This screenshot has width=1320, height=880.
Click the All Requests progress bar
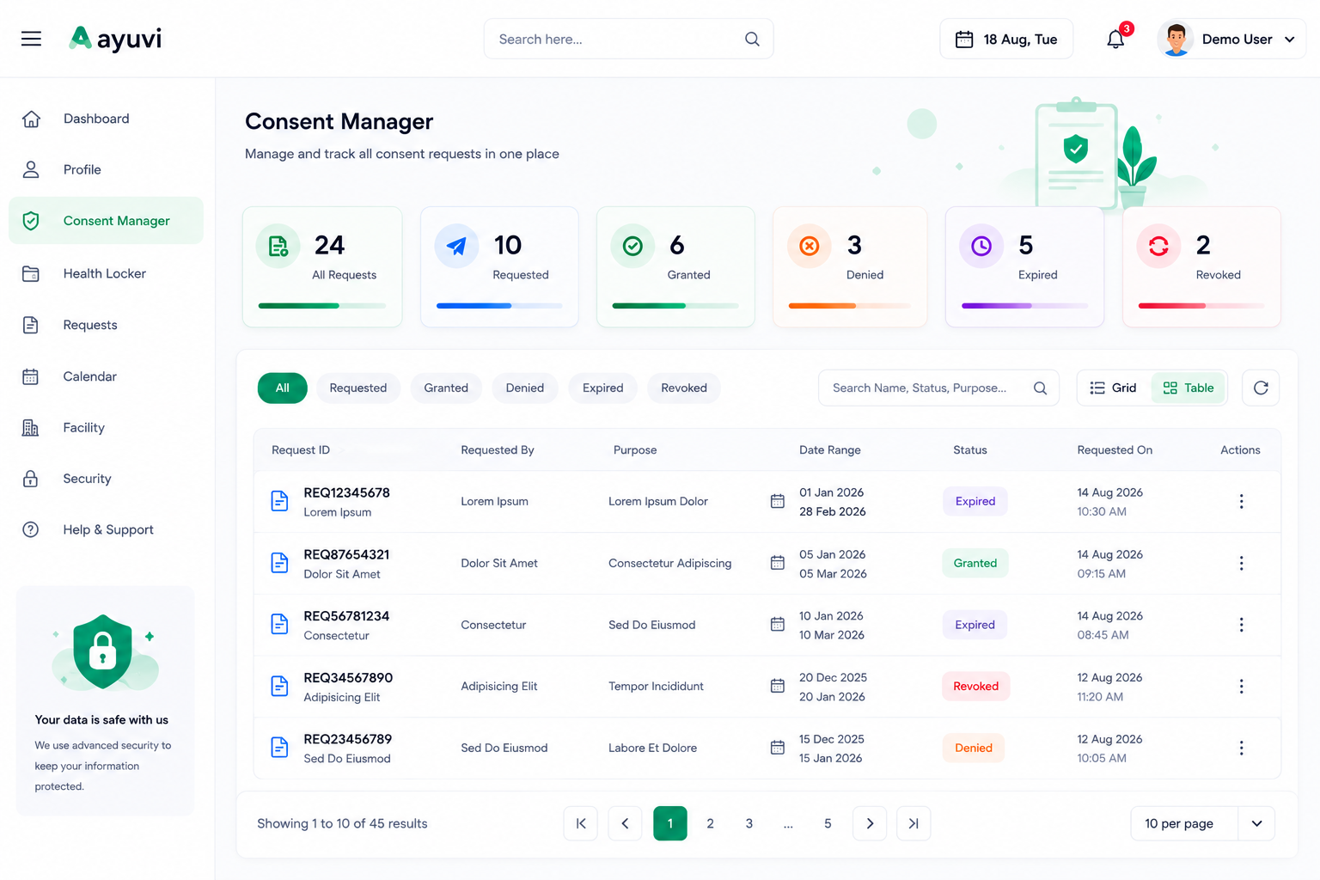pos(322,305)
